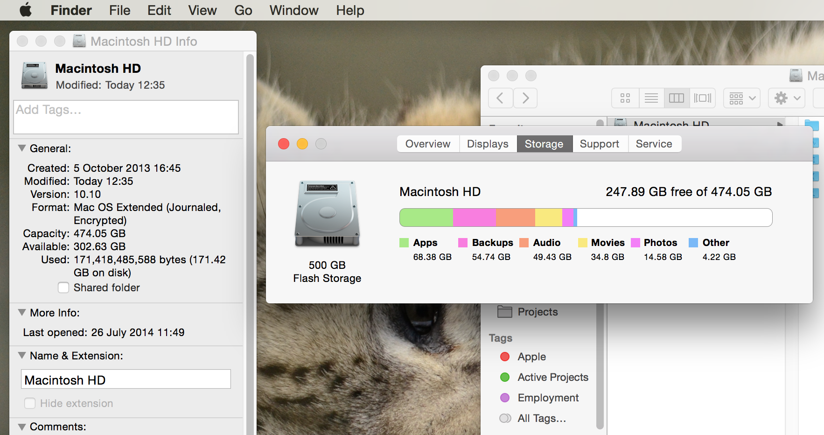Screen dimensions: 824x435
Task: Click the pink Backups segment of storage bar
Action: point(475,217)
